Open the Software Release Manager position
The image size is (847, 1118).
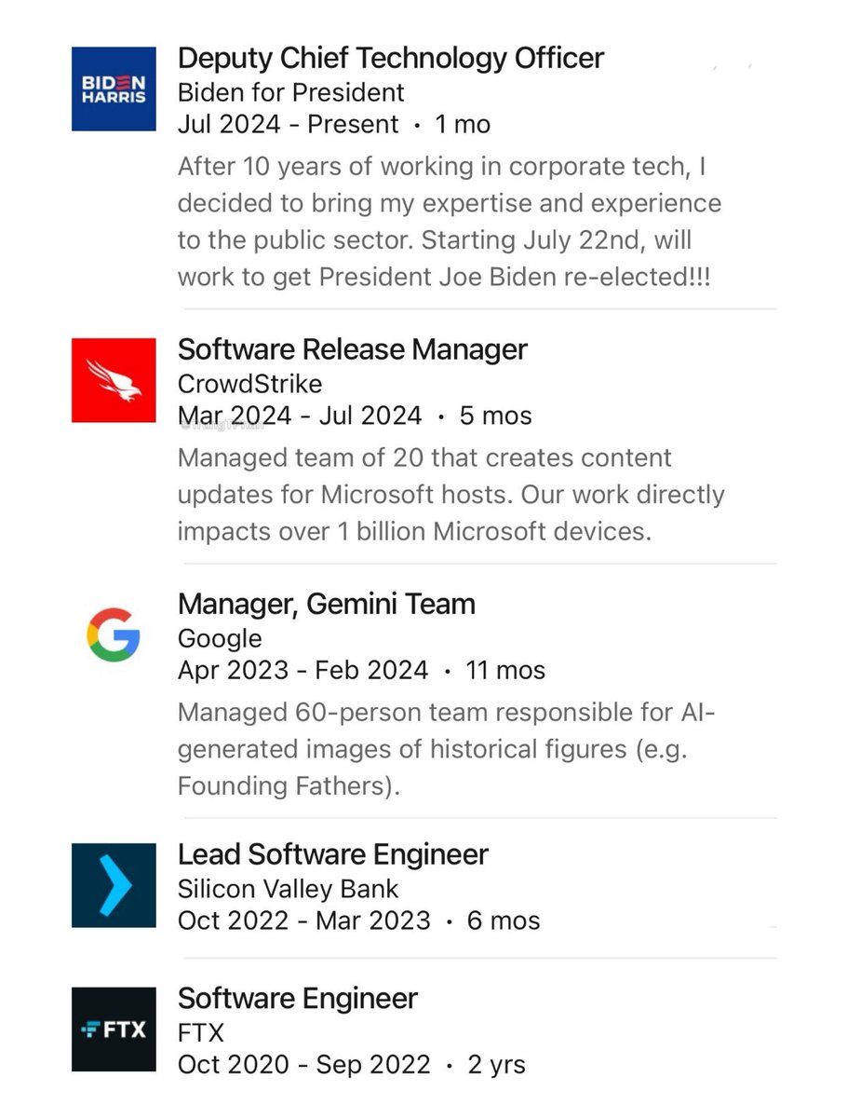tap(353, 349)
